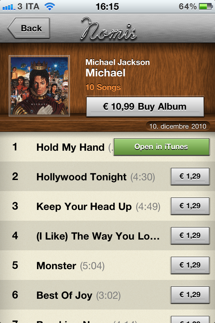
Task: Select the Monster track title
Action: pos(56,266)
